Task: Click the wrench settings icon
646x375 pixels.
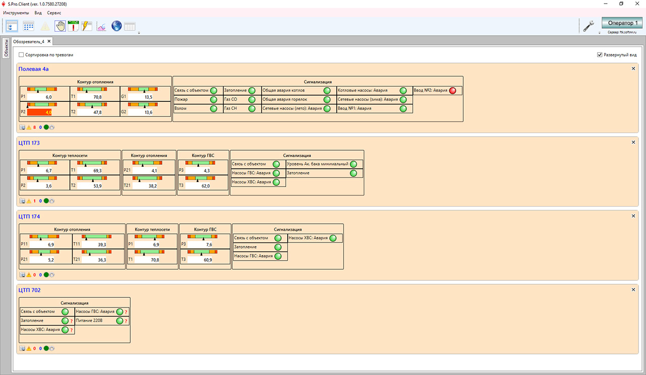Action: (588, 26)
